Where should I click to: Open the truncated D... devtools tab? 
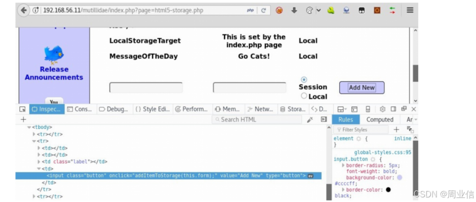click(319, 109)
